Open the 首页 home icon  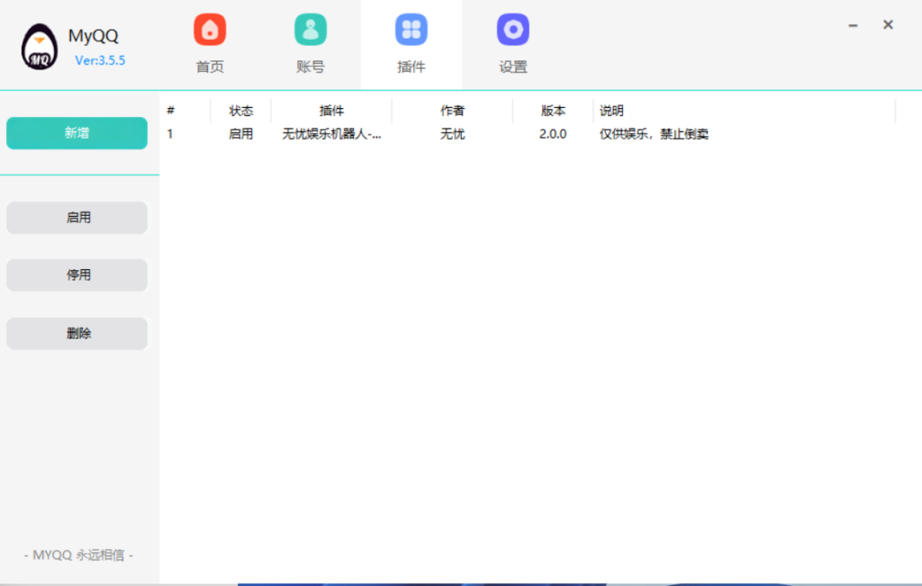pyautogui.click(x=210, y=31)
